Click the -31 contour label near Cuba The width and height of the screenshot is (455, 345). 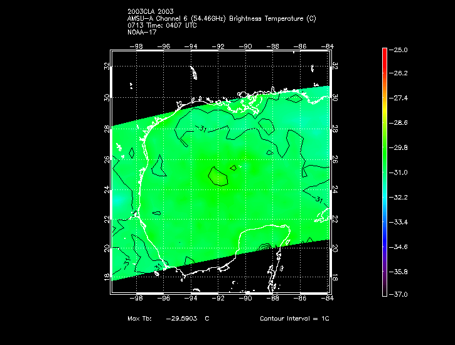pos(318,199)
